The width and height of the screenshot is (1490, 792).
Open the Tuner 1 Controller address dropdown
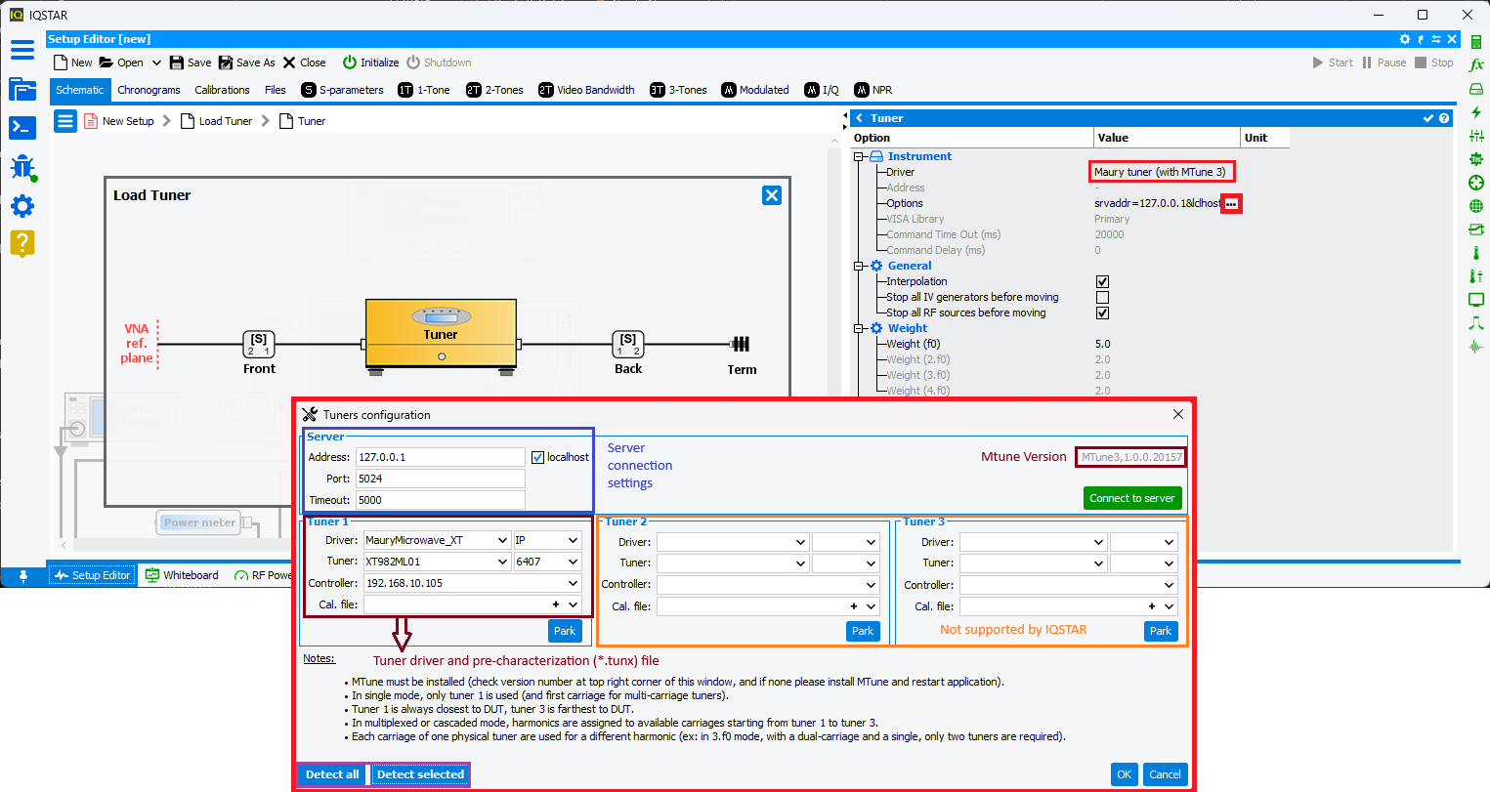473,583
